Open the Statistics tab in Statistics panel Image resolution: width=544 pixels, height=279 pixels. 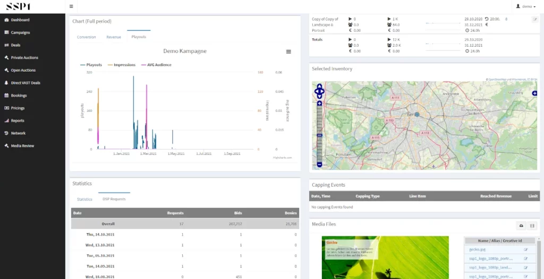tap(84, 199)
